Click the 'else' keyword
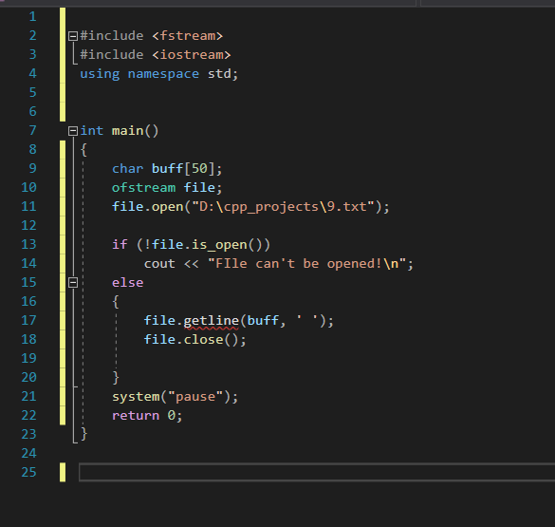The image size is (555, 527). click(x=128, y=283)
